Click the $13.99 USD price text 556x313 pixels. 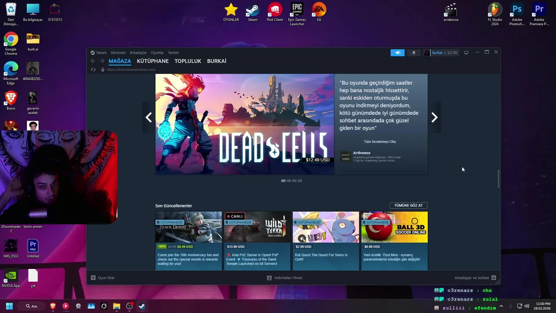(235, 246)
